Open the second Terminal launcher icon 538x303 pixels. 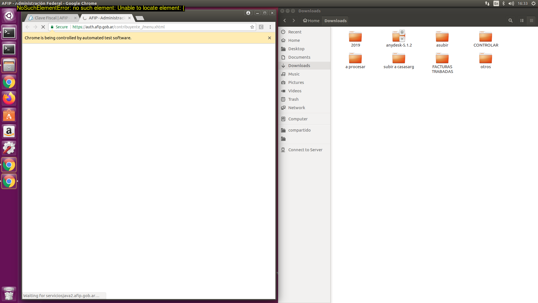tap(9, 49)
